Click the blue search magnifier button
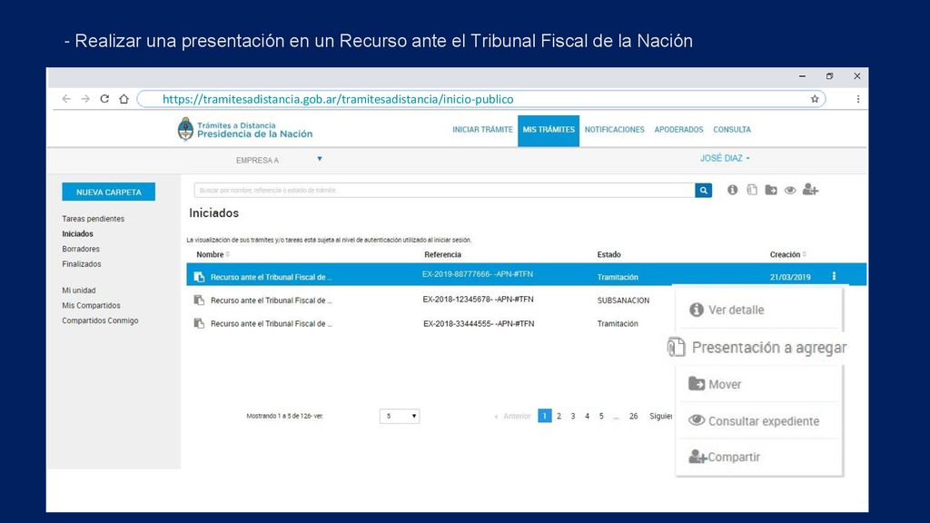The image size is (930, 523). (x=704, y=191)
